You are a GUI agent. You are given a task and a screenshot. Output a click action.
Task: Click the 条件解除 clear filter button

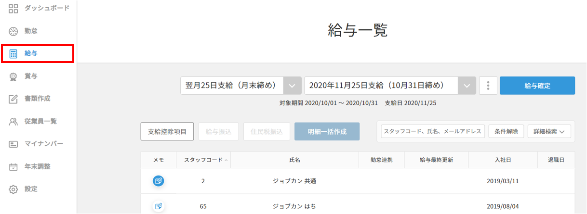pos(506,131)
